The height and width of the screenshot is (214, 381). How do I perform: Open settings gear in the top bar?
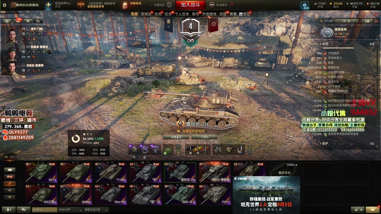4,5
